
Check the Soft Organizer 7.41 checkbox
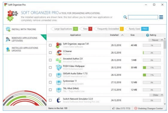(x=50, y=45)
